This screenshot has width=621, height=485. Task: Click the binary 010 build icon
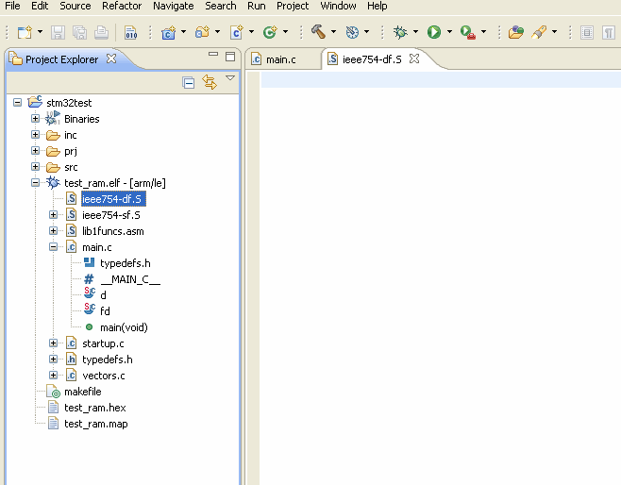[x=130, y=32]
